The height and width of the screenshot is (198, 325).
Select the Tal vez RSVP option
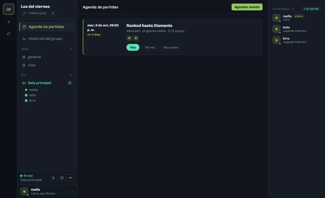150,47
